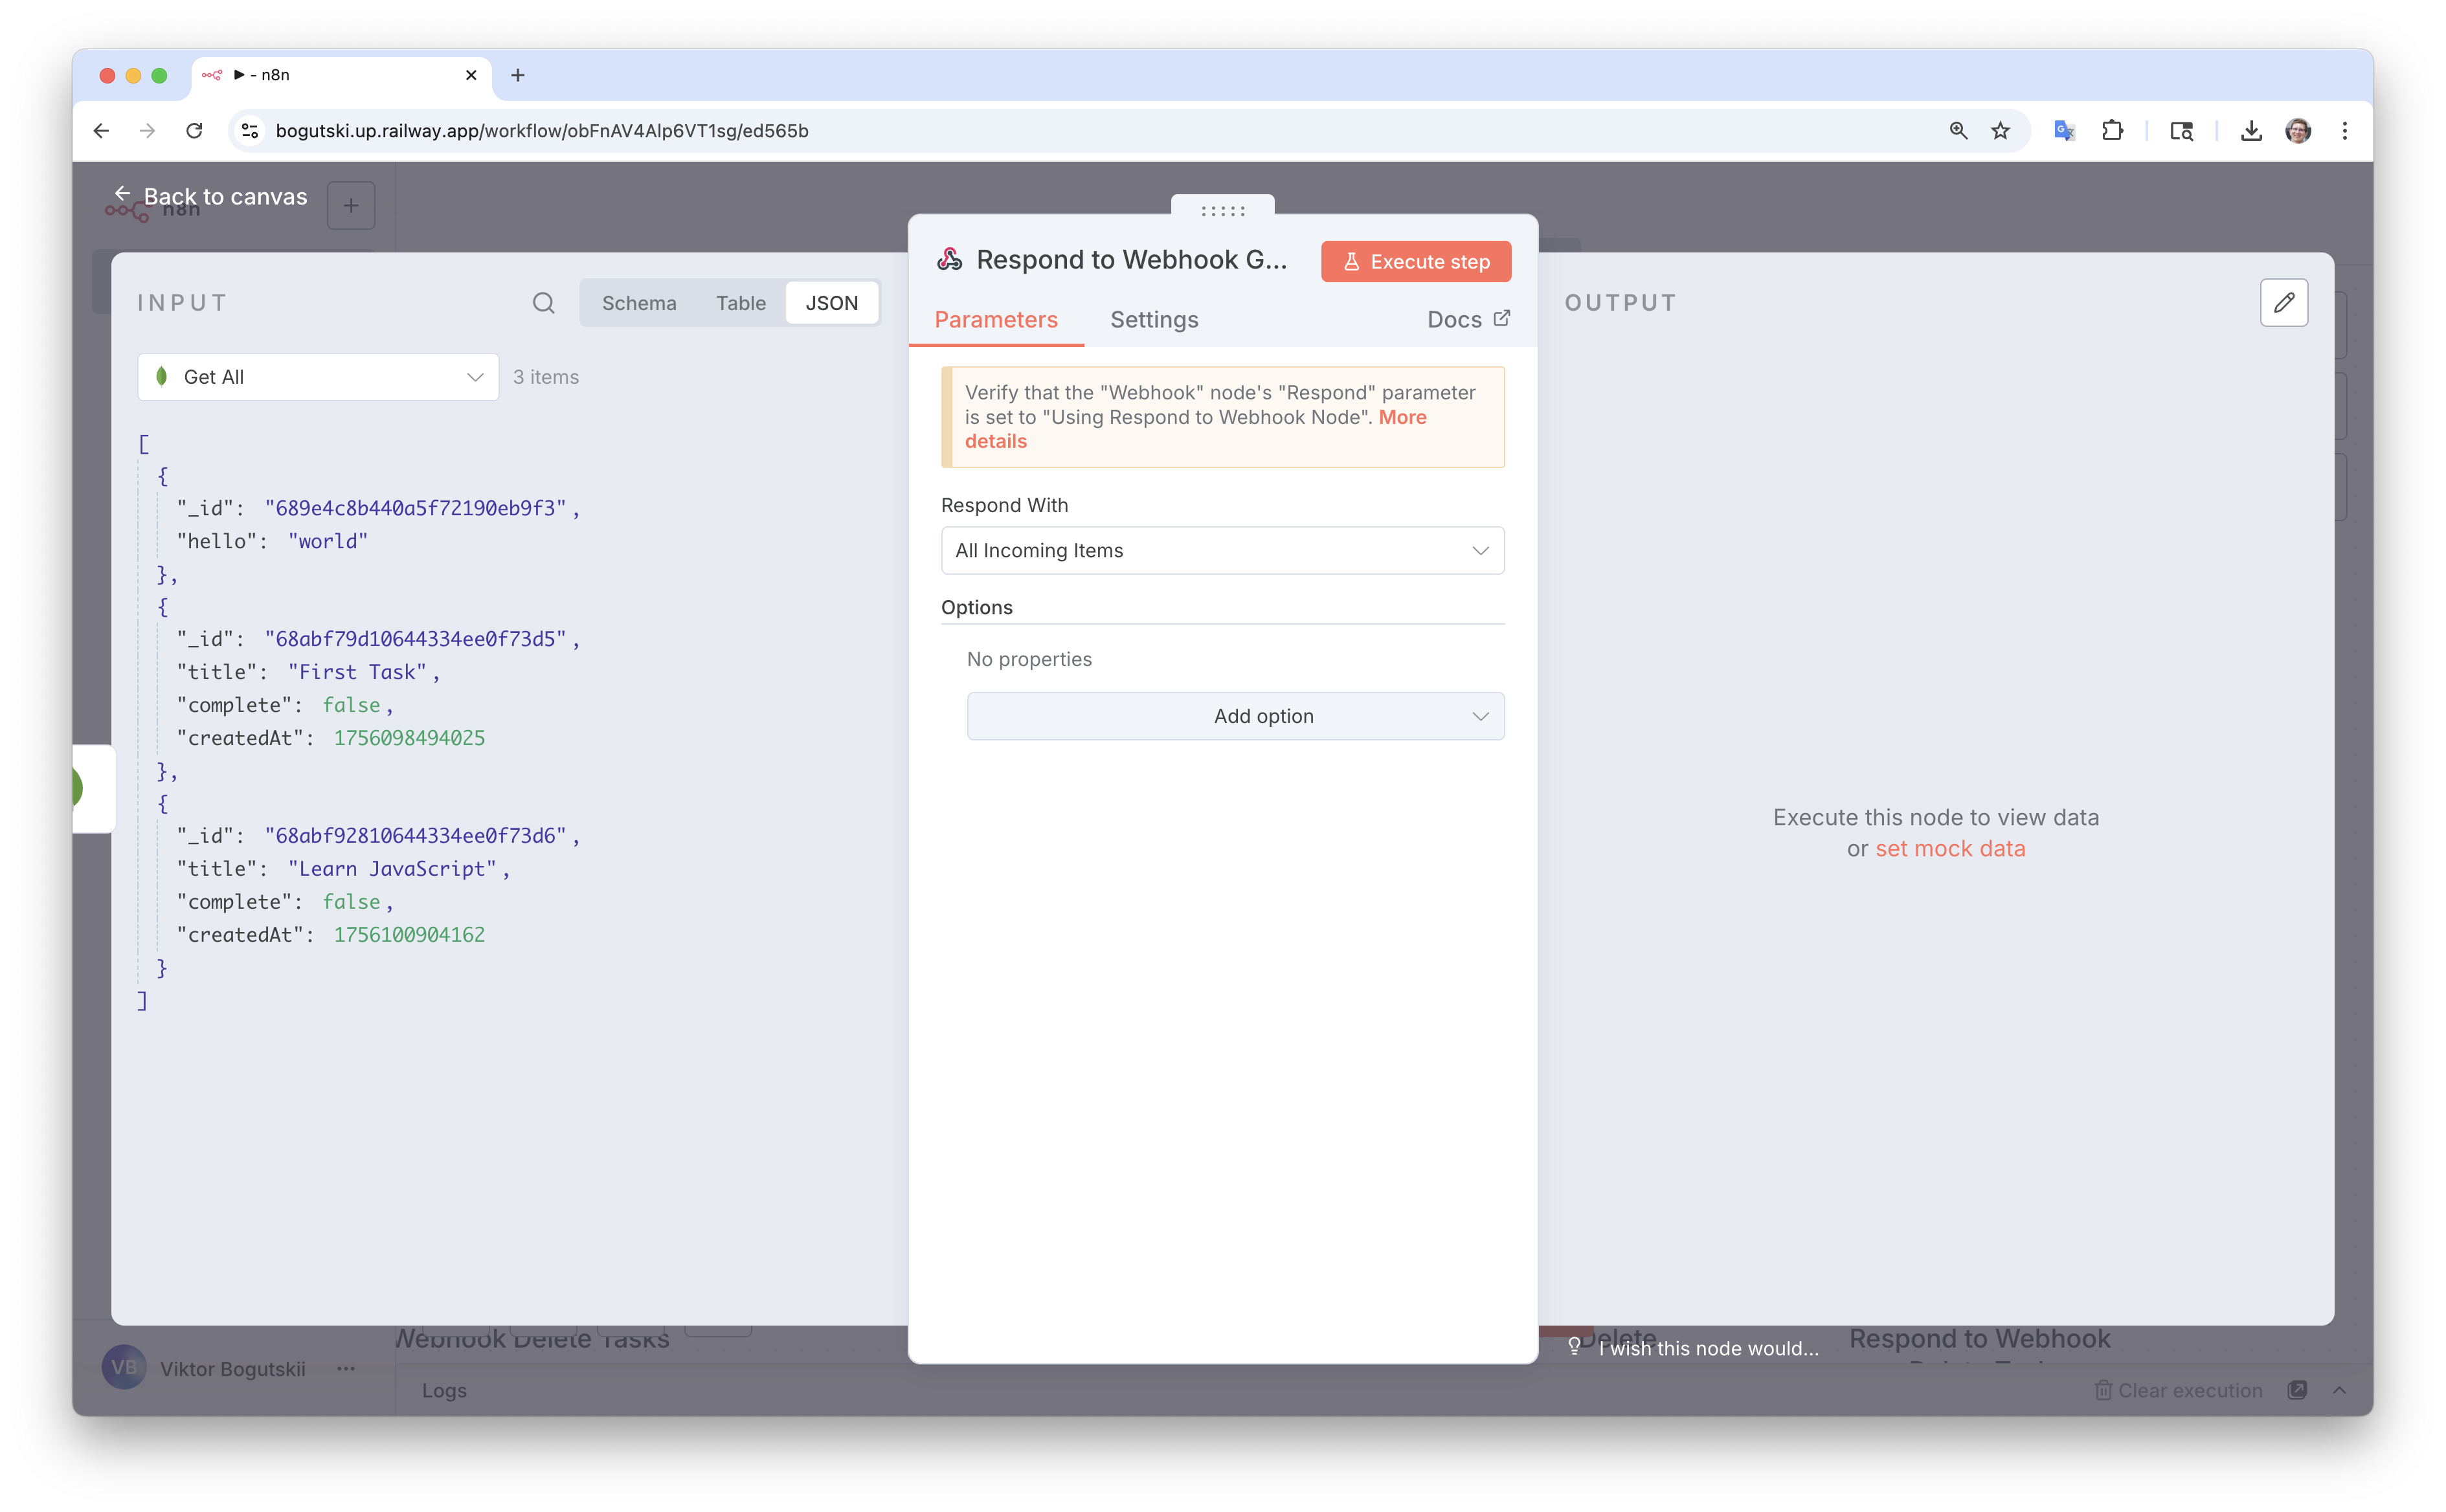This screenshot has width=2446, height=1512.
Task: Switch input view to Table
Action: (740, 303)
